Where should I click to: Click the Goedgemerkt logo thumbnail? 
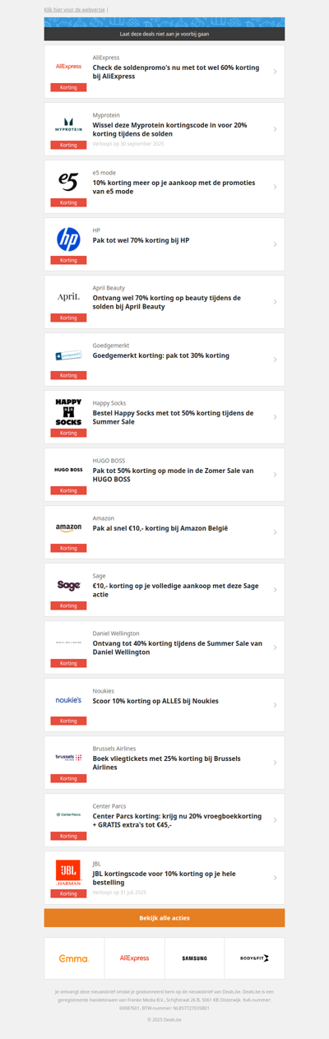pos(68,355)
